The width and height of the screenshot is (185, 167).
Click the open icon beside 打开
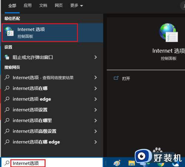point(116,78)
